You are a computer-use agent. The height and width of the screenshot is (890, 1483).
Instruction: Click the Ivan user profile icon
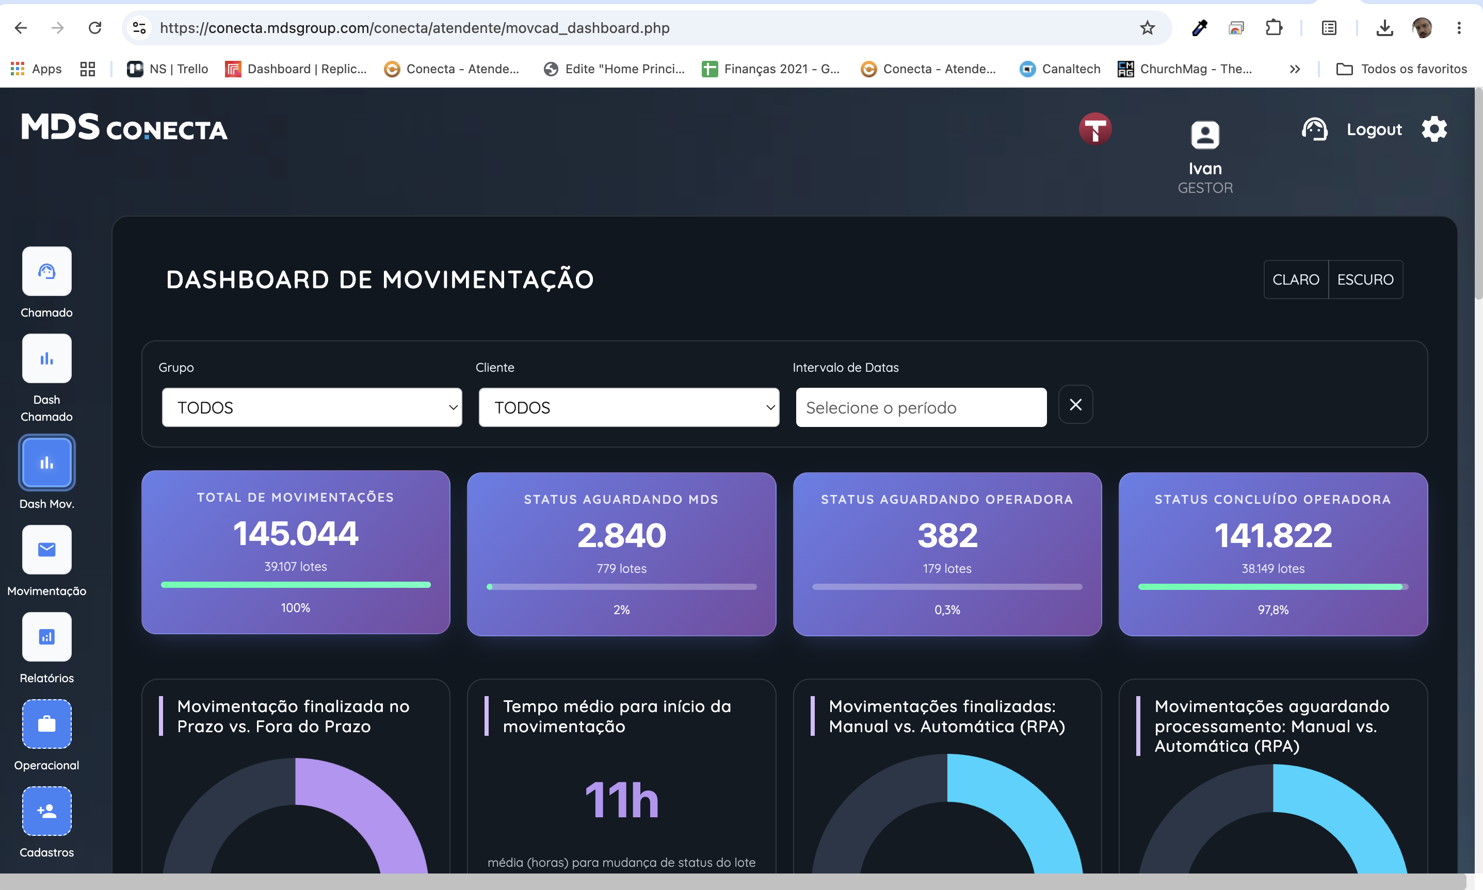pos(1205,135)
